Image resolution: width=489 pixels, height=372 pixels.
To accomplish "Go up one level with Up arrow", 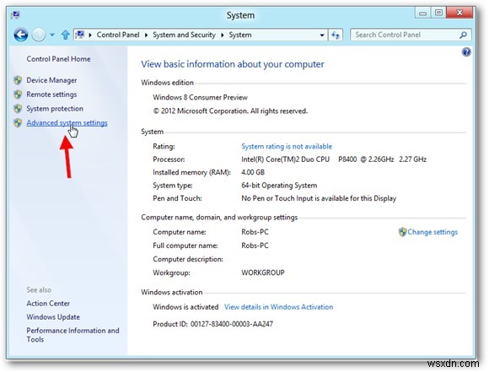I will (x=65, y=35).
